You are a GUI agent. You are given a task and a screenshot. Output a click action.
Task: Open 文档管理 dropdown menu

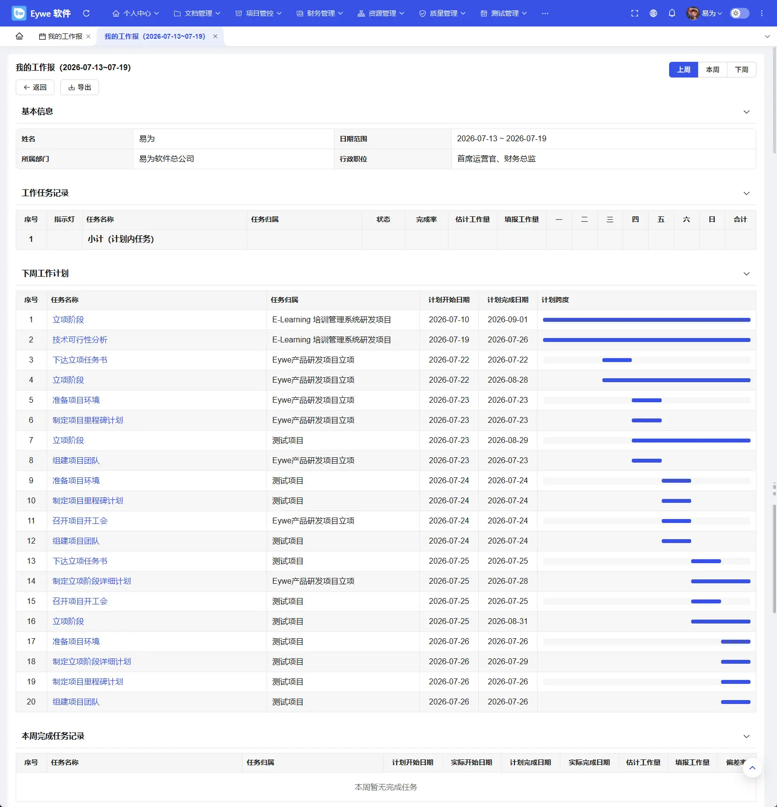tap(197, 13)
